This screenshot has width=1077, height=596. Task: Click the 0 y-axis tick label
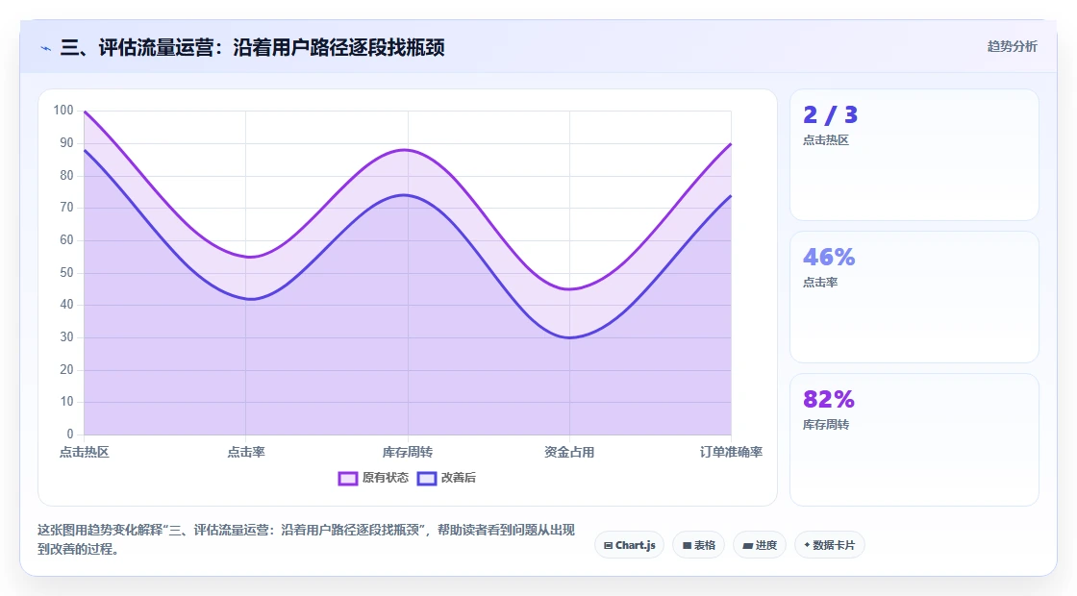coord(70,434)
